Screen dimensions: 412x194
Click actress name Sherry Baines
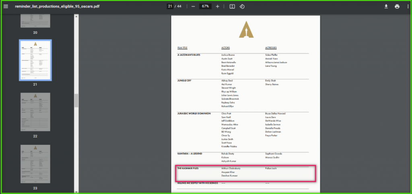click(x=272, y=84)
